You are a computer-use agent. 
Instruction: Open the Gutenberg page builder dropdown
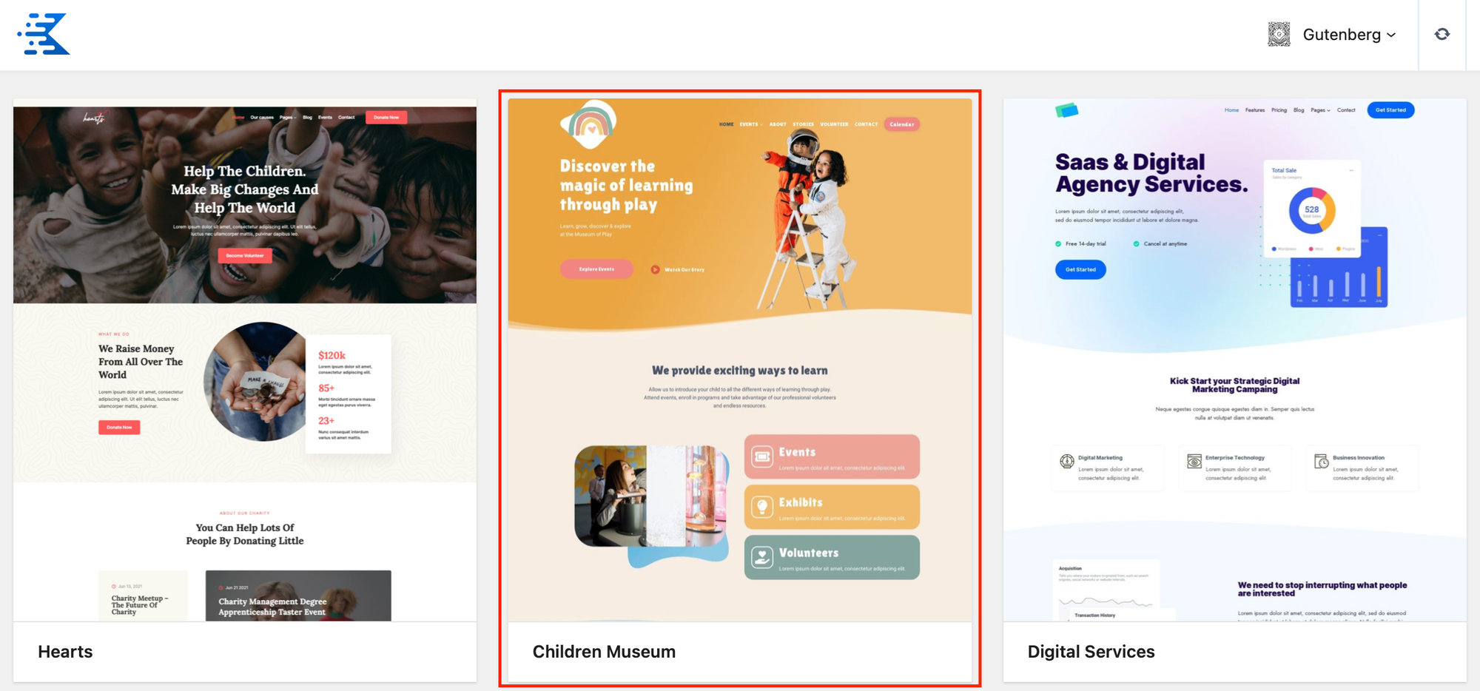[1332, 34]
